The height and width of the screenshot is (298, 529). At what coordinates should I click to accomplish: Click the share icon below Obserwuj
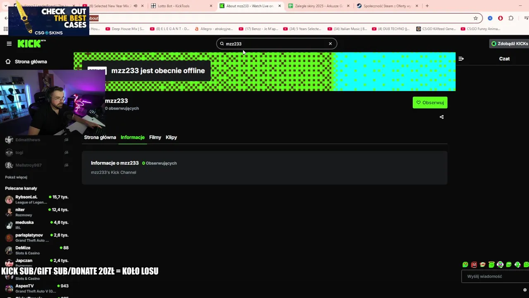(x=441, y=117)
